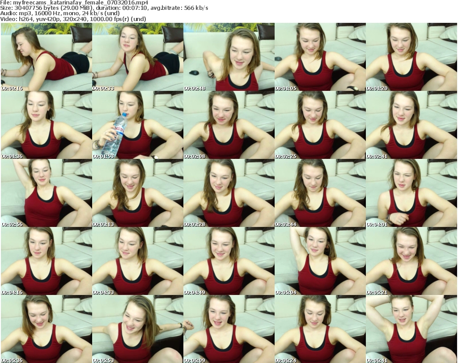The height and width of the screenshot is (363, 458).
Task: Open the thumbnail marked 00:00:48
Action: (229, 57)
